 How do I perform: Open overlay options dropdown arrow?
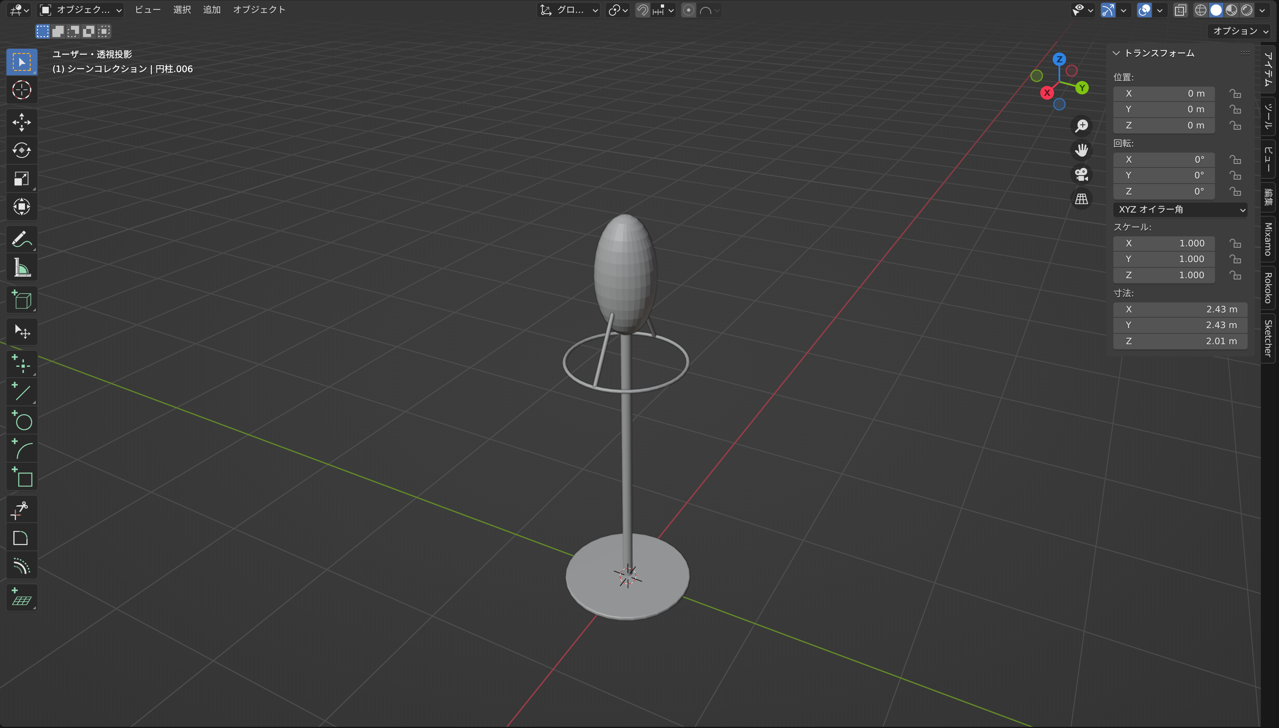click(x=1159, y=10)
